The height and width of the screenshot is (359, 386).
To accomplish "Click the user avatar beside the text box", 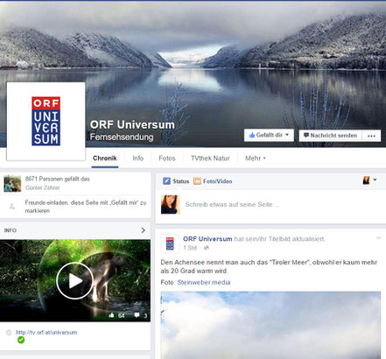I will (170, 204).
